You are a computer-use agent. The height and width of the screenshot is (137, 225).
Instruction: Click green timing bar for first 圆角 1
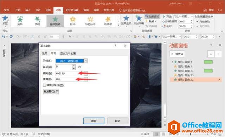pos(208,62)
